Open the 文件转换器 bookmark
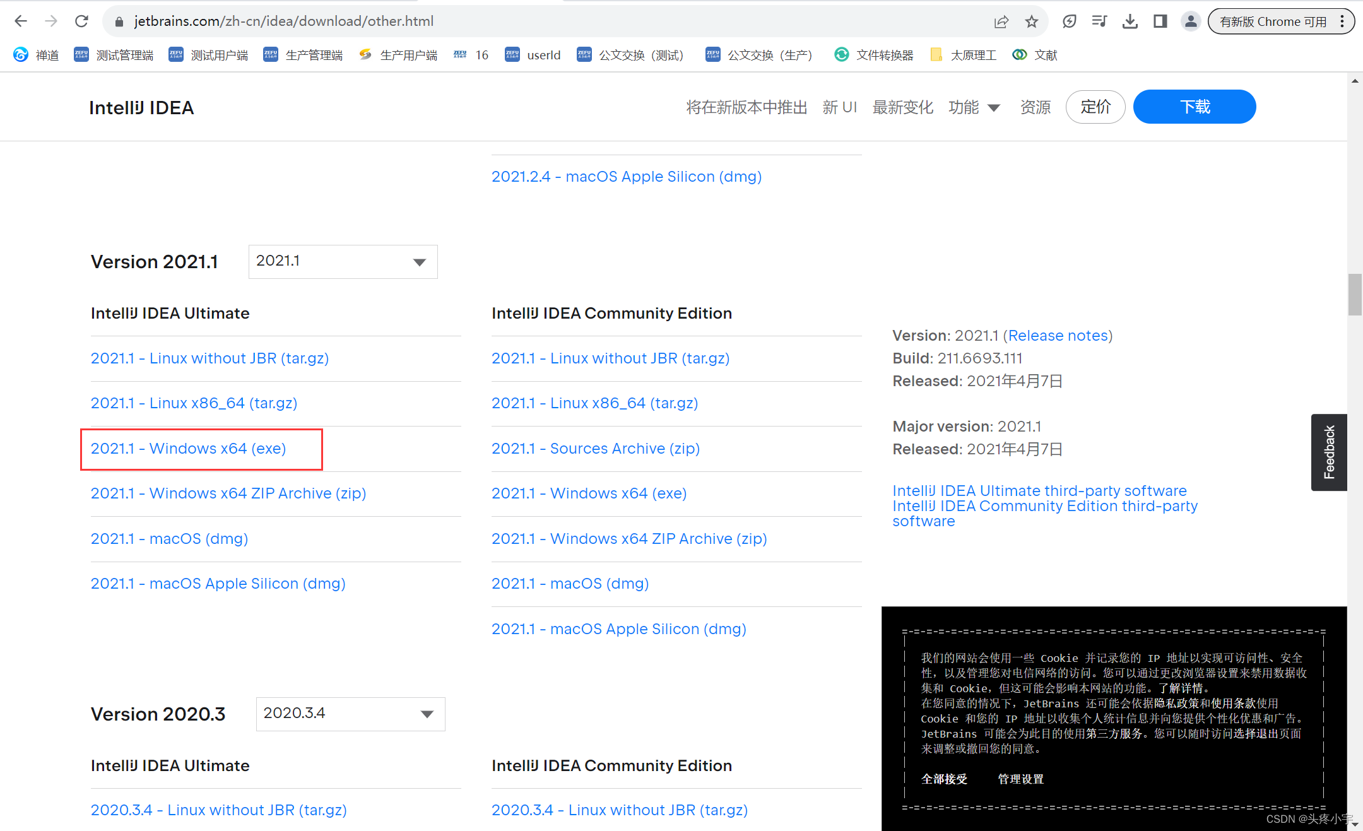 pyautogui.click(x=874, y=55)
